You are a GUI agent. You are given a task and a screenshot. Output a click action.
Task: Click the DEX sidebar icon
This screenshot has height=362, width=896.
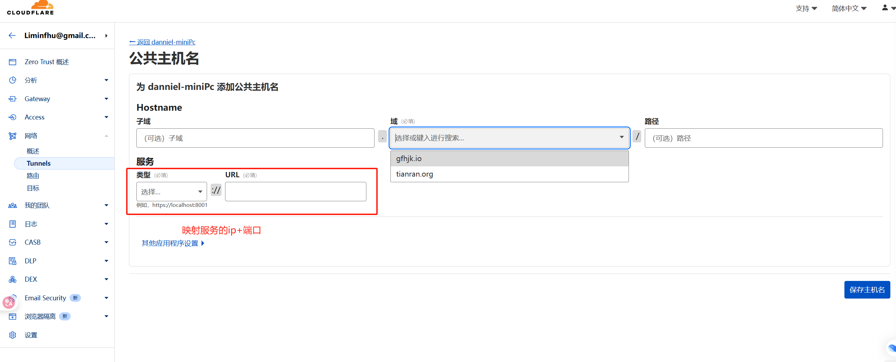click(x=12, y=279)
